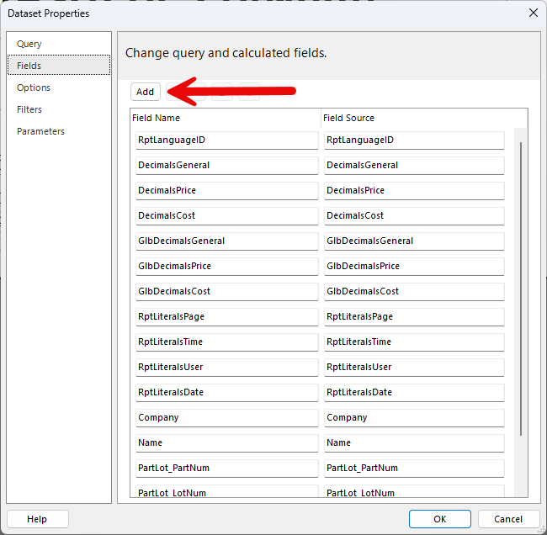Edit the DecimalsGeneral field source box

(414, 166)
